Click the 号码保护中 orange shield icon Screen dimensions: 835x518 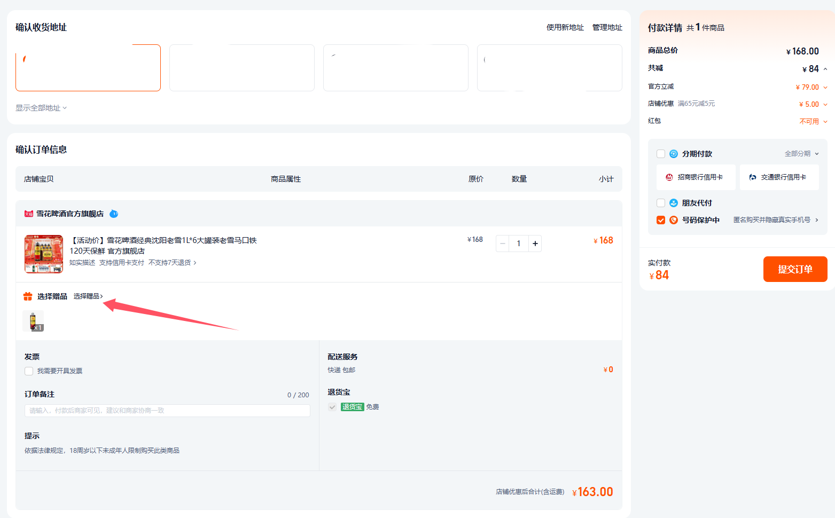[x=674, y=220]
